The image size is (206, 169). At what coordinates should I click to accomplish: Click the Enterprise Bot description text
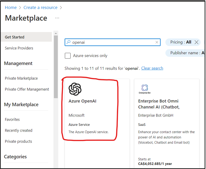click(x=166, y=137)
